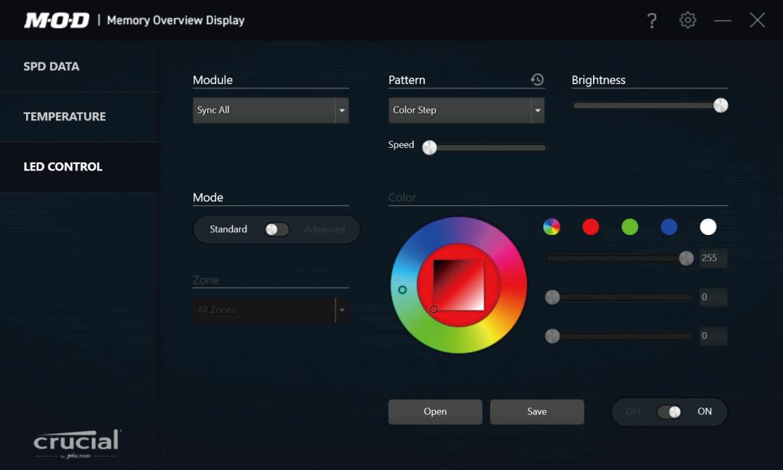
Task: Close the Memory Overview Display window
Action: [757, 20]
